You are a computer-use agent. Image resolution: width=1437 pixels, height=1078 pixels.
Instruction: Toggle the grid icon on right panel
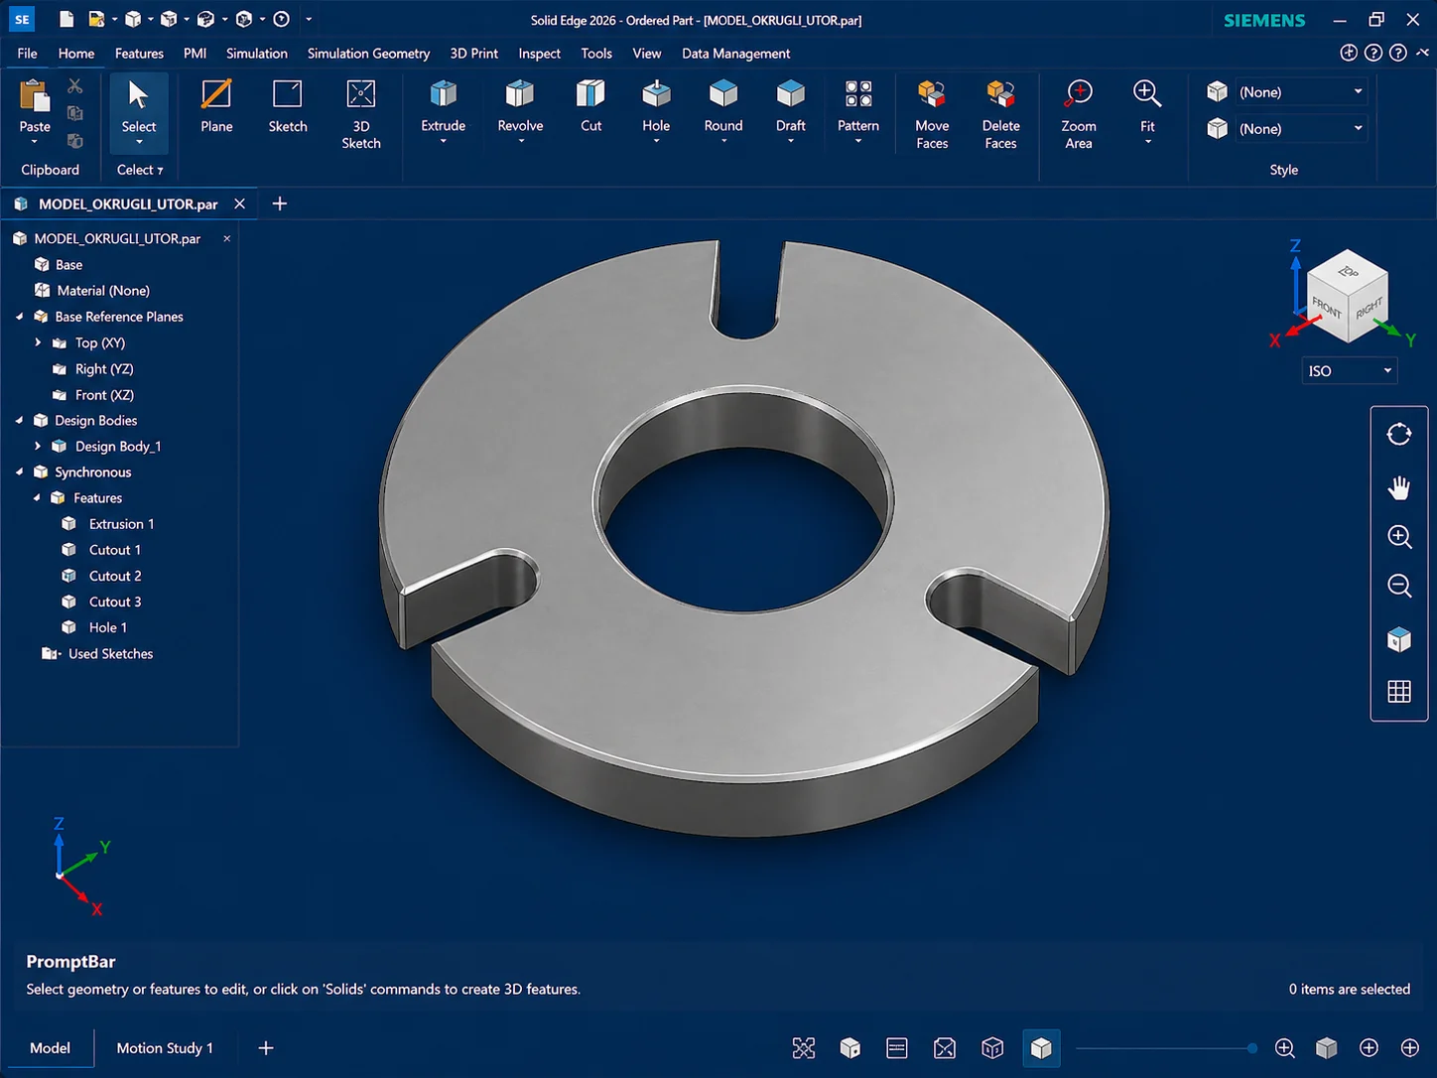point(1399,692)
